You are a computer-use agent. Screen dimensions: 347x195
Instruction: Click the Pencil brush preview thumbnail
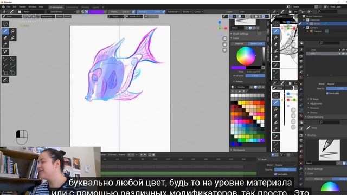tap(329, 150)
